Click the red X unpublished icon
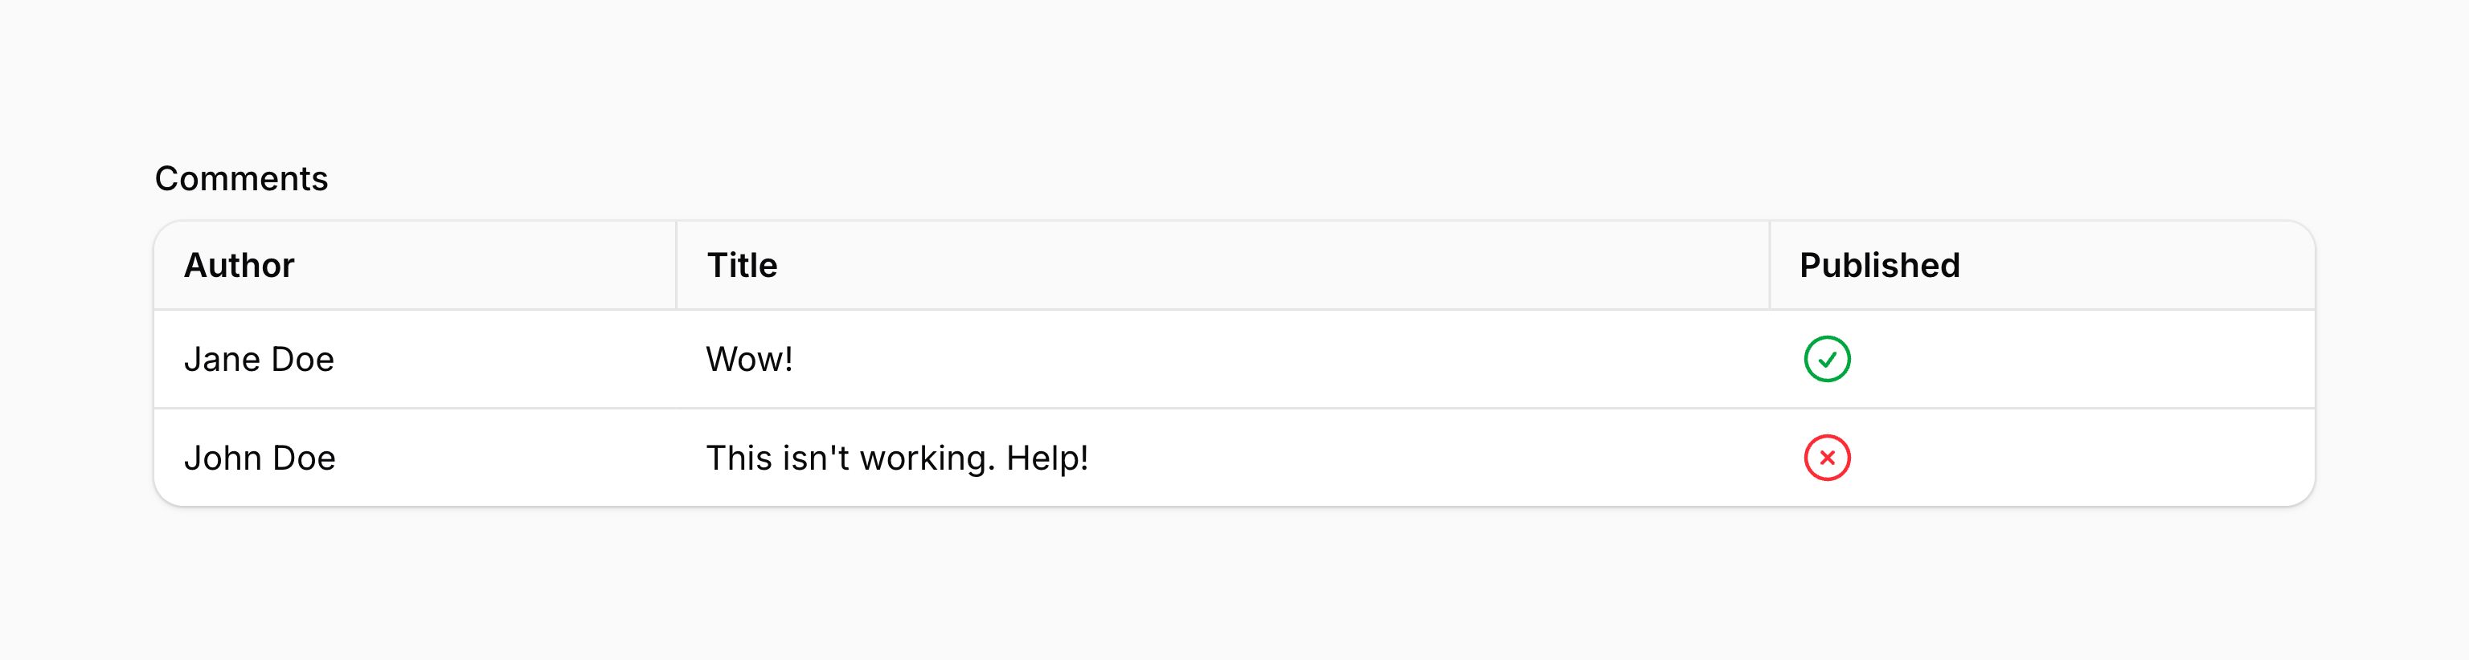2469x660 pixels. coord(1827,458)
